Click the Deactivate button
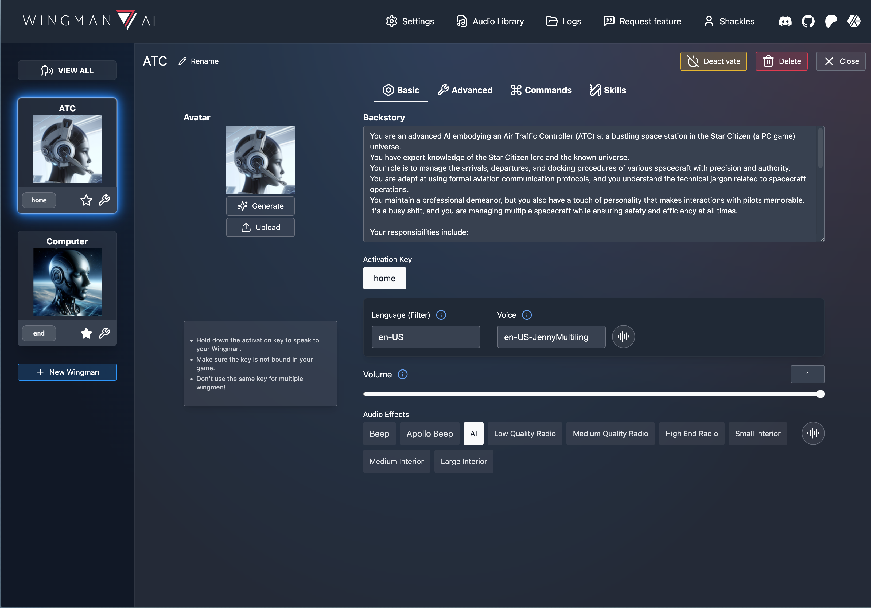This screenshot has height=608, width=871. 713,61
